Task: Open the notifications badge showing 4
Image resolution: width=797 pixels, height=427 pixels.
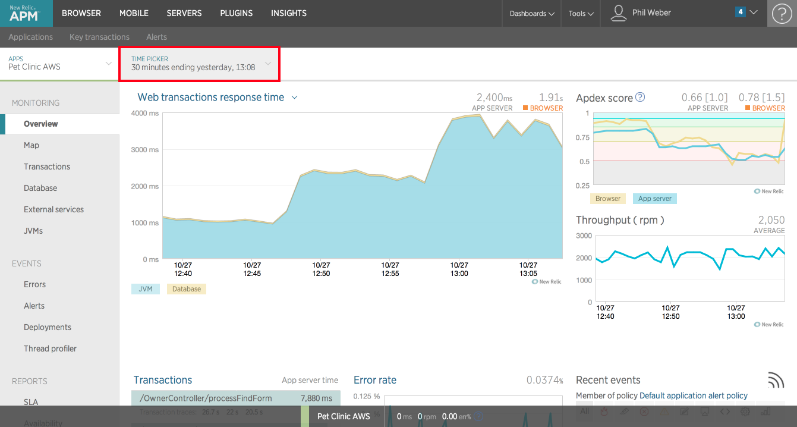Action: tap(740, 12)
